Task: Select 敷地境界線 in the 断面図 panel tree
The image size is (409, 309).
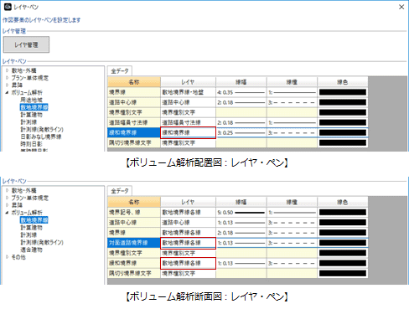Action: [34, 220]
